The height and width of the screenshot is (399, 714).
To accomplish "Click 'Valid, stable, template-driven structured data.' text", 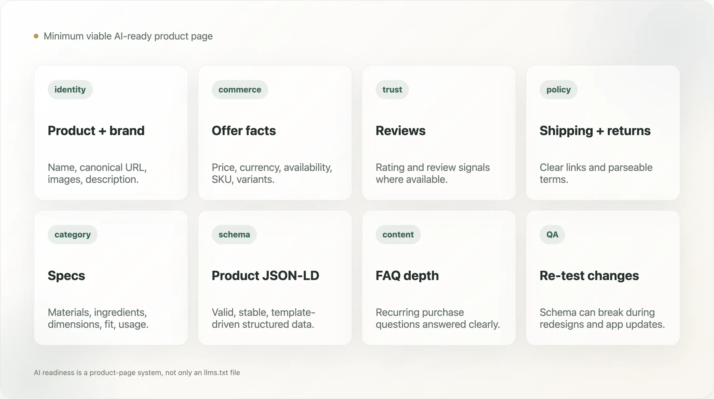I will 264,318.
